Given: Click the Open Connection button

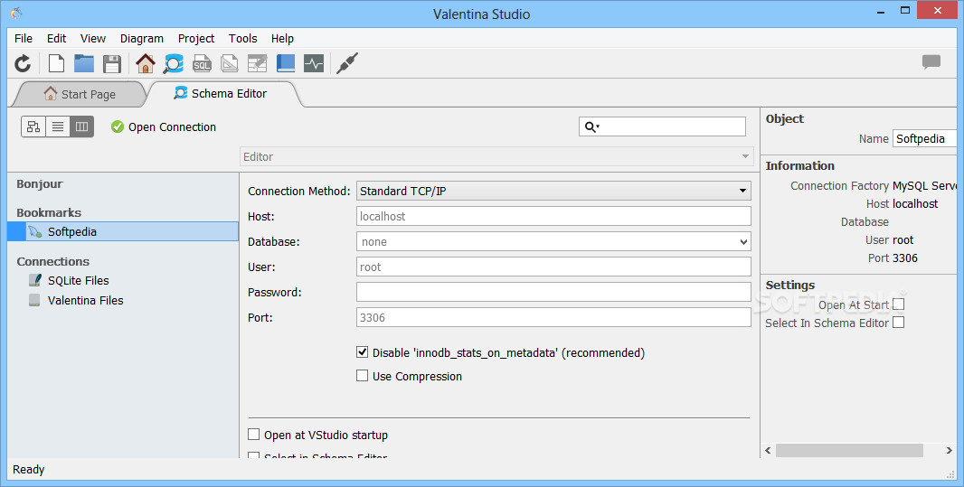Looking at the screenshot, I should pyautogui.click(x=164, y=127).
